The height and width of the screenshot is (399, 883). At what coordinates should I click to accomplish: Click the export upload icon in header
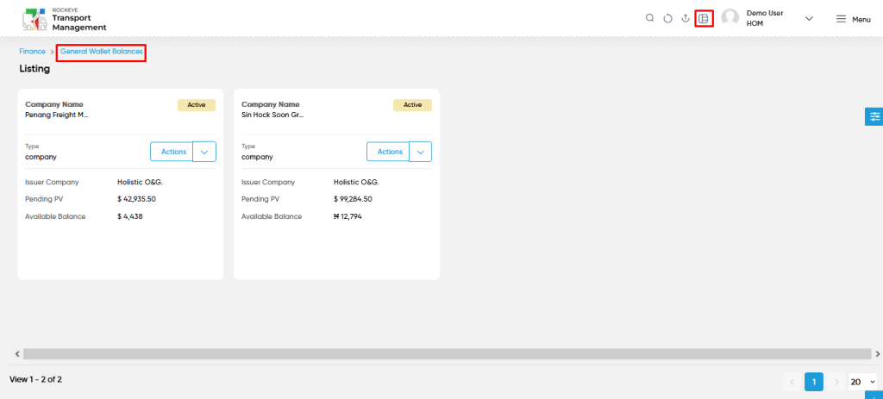(x=686, y=18)
